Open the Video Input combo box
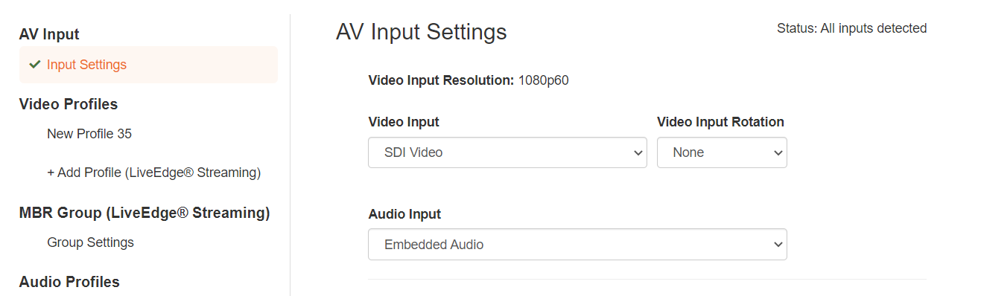 pos(507,152)
